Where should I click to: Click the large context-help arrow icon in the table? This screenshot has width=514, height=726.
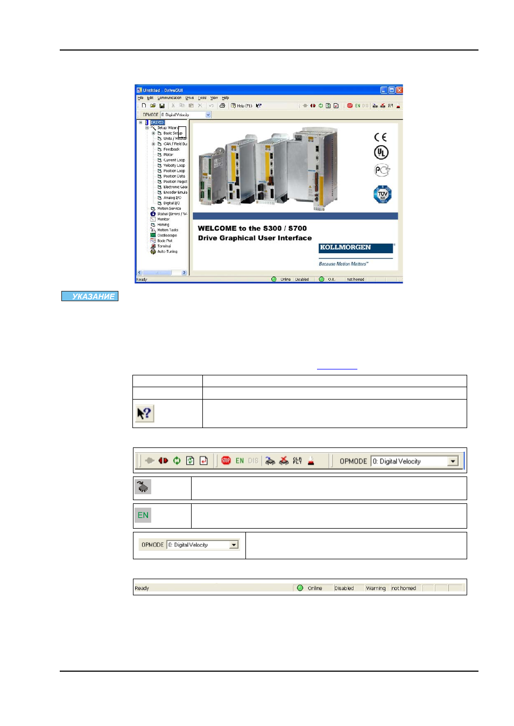click(x=144, y=414)
